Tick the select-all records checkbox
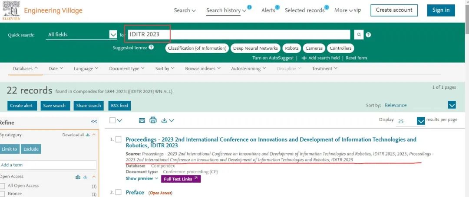The image size is (469, 197). [x=112, y=120]
